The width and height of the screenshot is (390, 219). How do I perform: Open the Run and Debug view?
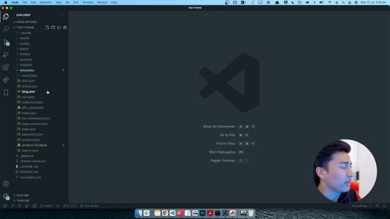tap(5, 54)
